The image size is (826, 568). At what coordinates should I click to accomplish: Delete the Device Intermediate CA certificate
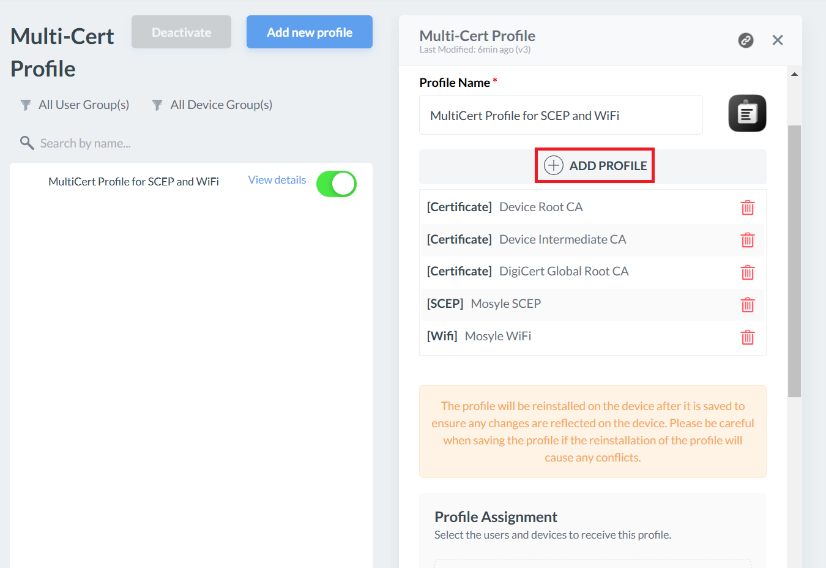pyautogui.click(x=748, y=240)
